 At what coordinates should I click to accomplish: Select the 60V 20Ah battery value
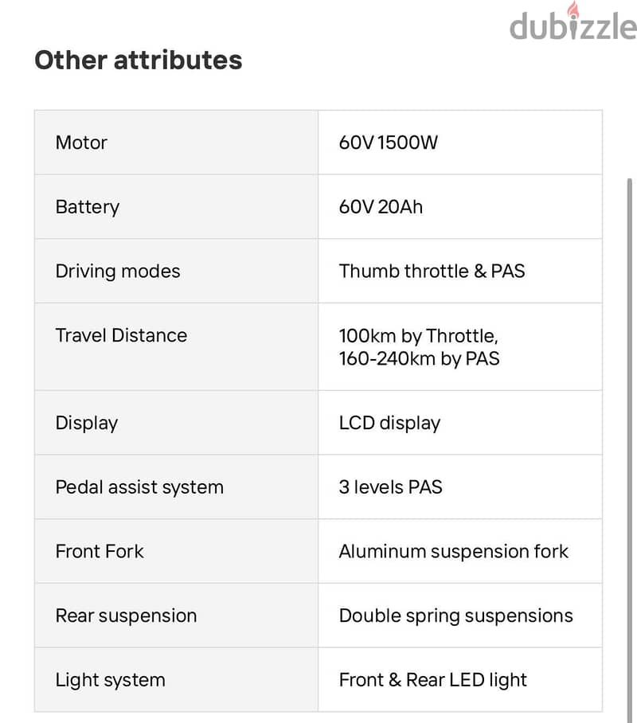(381, 206)
